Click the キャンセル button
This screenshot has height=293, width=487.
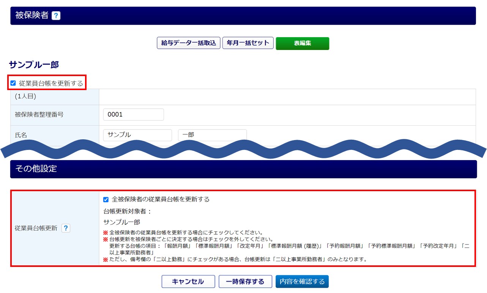coord(188,282)
